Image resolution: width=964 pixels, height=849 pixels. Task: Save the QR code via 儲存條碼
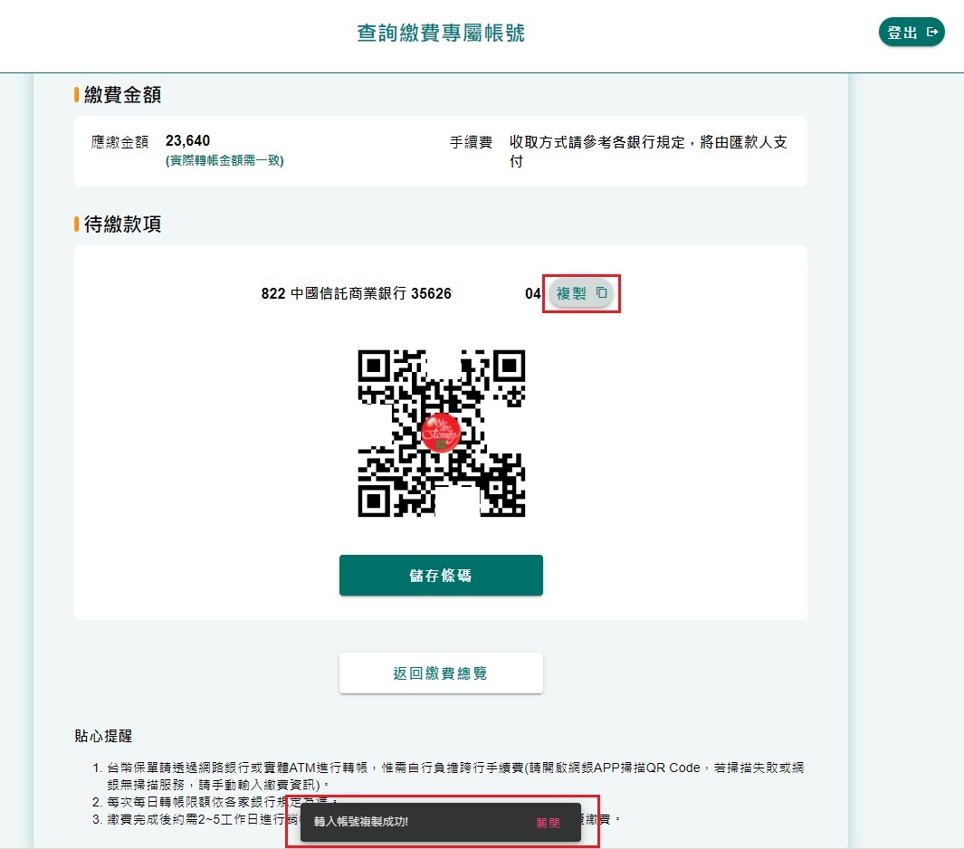pos(441,576)
